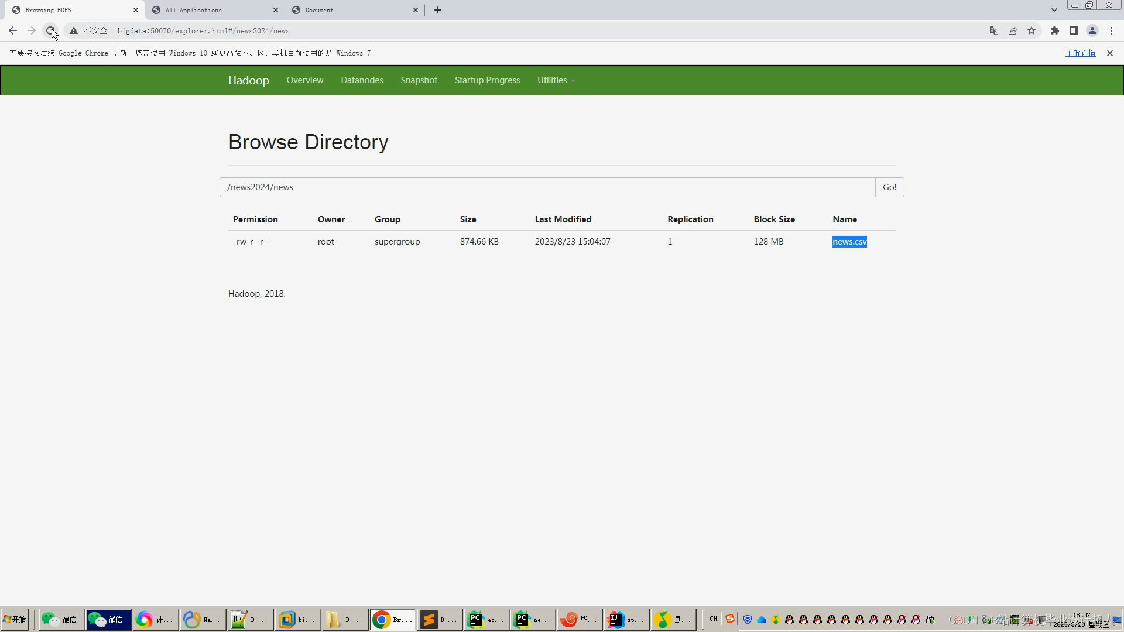This screenshot has width=1124, height=632.
Task: Toggle the browser side panel icon
Action: pos(1073,30)
